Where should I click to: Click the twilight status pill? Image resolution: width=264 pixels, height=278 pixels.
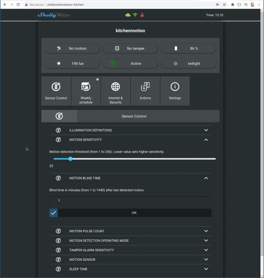coord(188,63)
